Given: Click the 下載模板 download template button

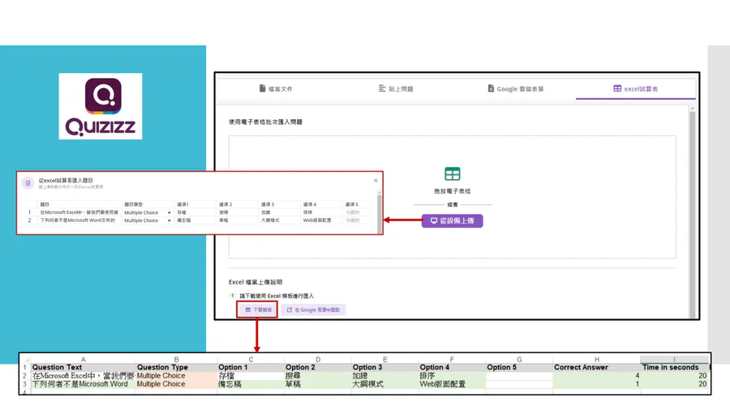Looking at the screenshot, I should 260,310.
